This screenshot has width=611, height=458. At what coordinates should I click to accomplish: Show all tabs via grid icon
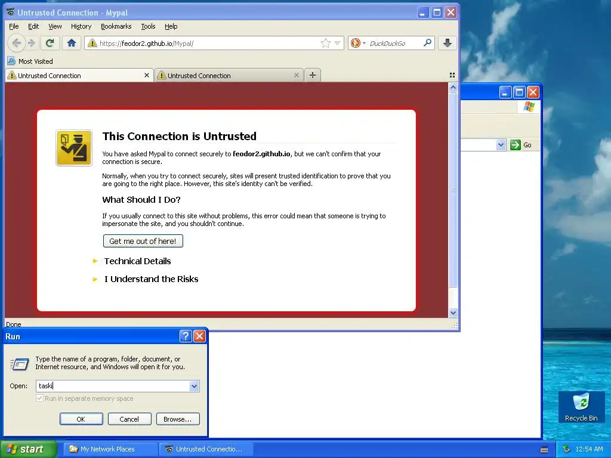(x=452, y=75)
